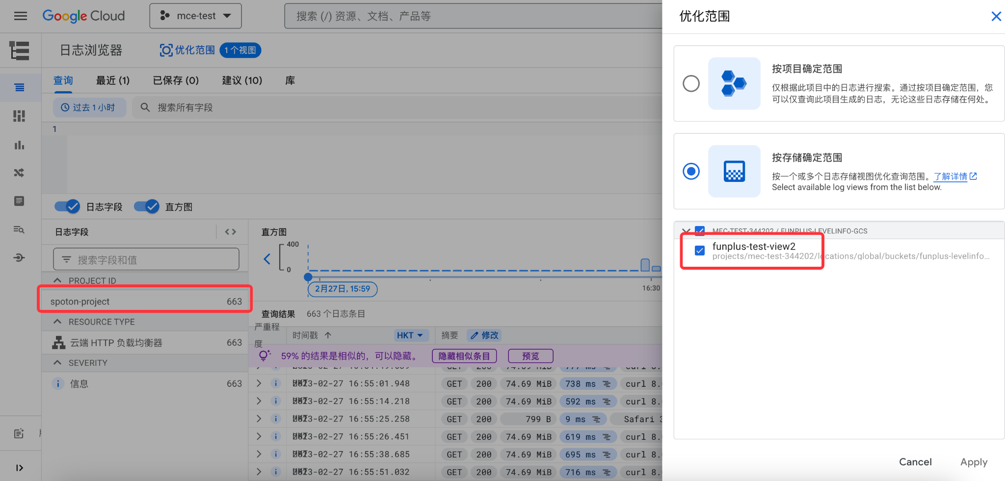Open the bar-chart metrics sidebar icon
Viewport: 1005px width, 481px height.
coord(19,145)
